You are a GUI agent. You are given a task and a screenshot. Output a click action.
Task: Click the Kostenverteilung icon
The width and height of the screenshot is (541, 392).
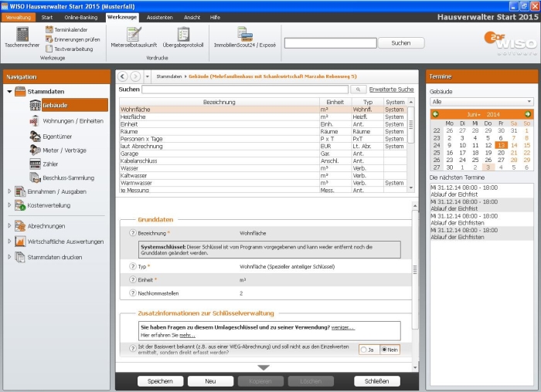point(20,205)
